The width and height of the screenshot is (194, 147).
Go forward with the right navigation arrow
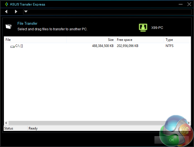[x=16, y=12]
